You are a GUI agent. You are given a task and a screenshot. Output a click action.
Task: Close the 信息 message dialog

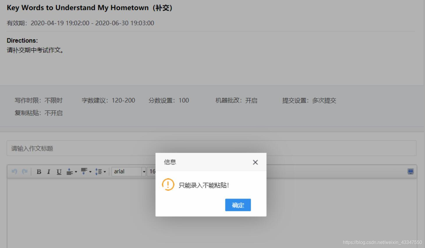tap(255, 162)
